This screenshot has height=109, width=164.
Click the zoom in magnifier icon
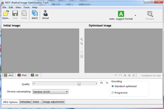point(81,39)
